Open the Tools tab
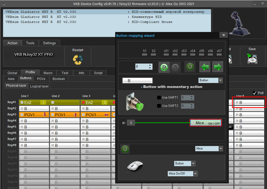Screen dimensions: 267x189 point(30,43)
